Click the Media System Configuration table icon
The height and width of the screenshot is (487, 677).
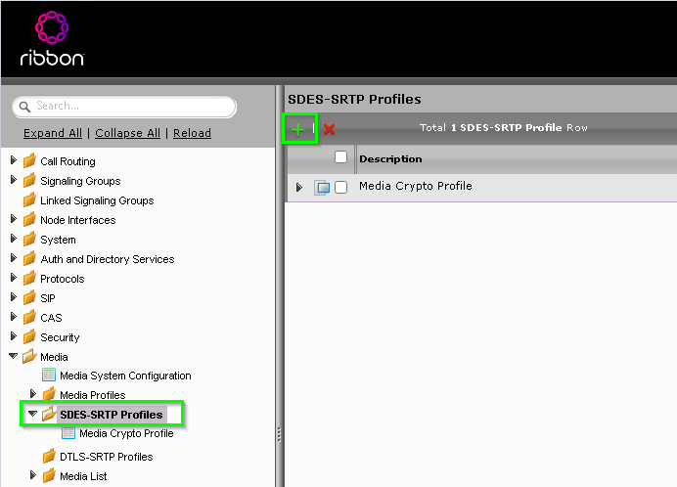point(49,375)
